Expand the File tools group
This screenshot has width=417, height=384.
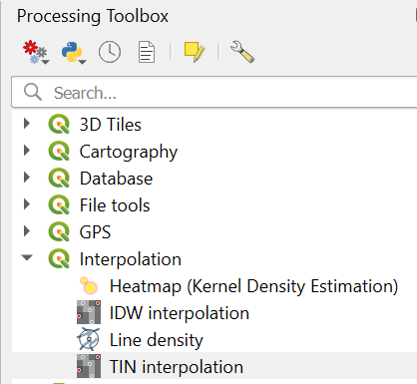tap(27, 204)
